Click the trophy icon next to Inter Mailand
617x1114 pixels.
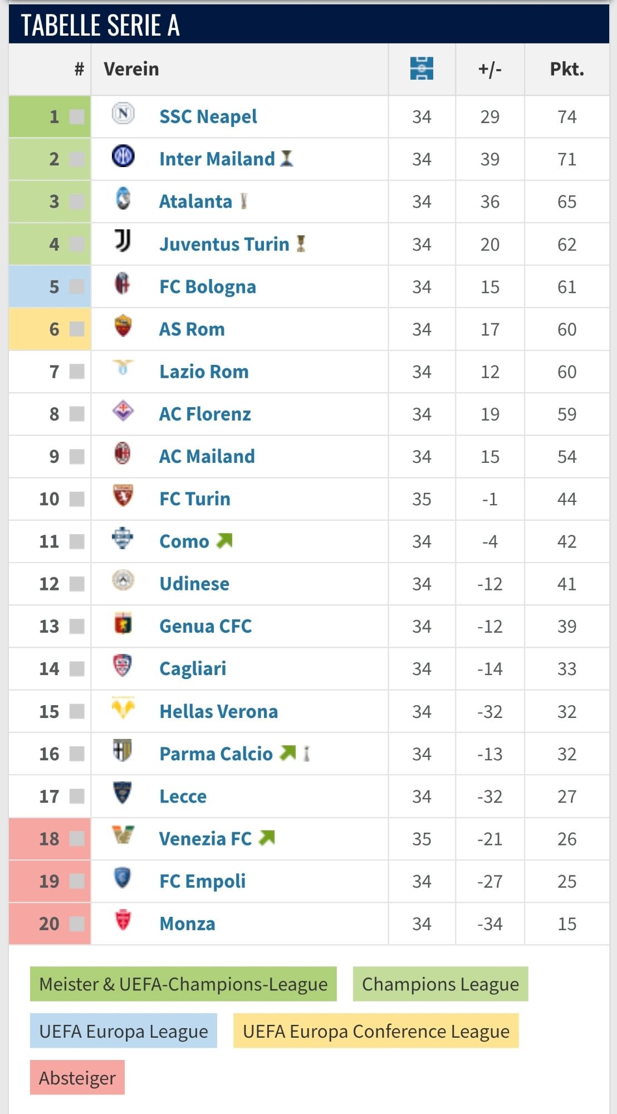pos(286,159)
